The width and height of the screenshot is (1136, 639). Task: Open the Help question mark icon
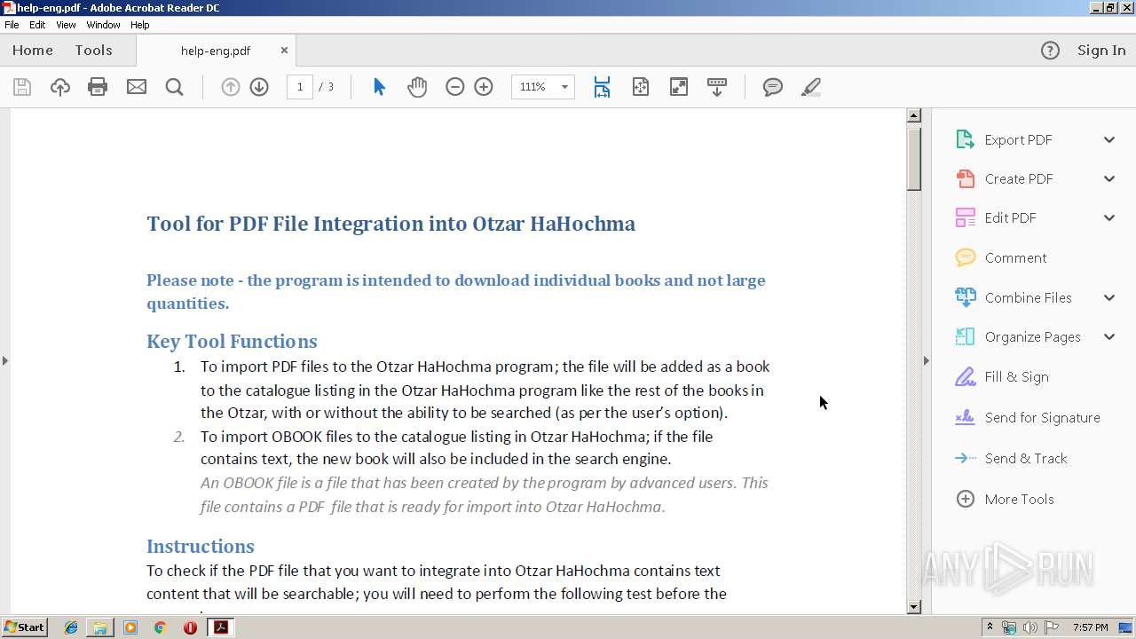(x=1050, y=51)
